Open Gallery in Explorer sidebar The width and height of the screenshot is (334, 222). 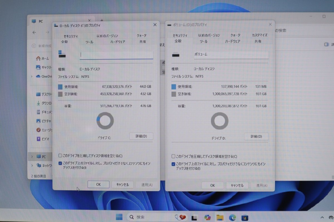tap(45, 67)
